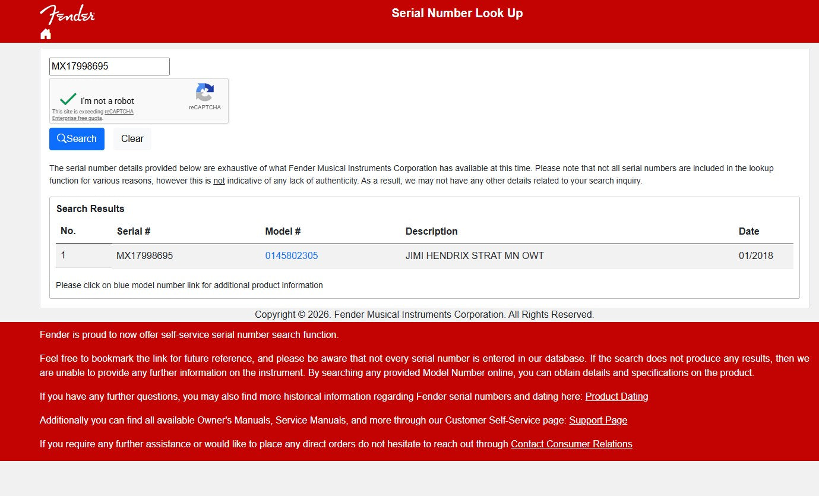Click the serial number input field

[x=109, y=67]
